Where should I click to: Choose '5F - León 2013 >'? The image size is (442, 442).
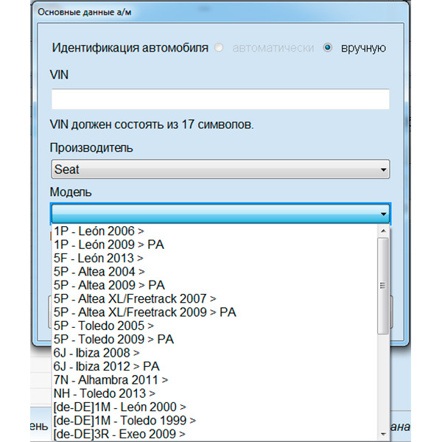coord(214,259)
